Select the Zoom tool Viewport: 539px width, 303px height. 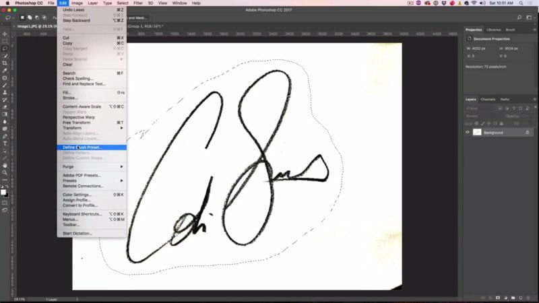coord(5,172)
